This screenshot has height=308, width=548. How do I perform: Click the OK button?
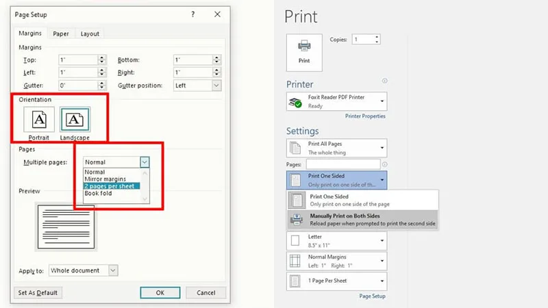click(160, 293)
